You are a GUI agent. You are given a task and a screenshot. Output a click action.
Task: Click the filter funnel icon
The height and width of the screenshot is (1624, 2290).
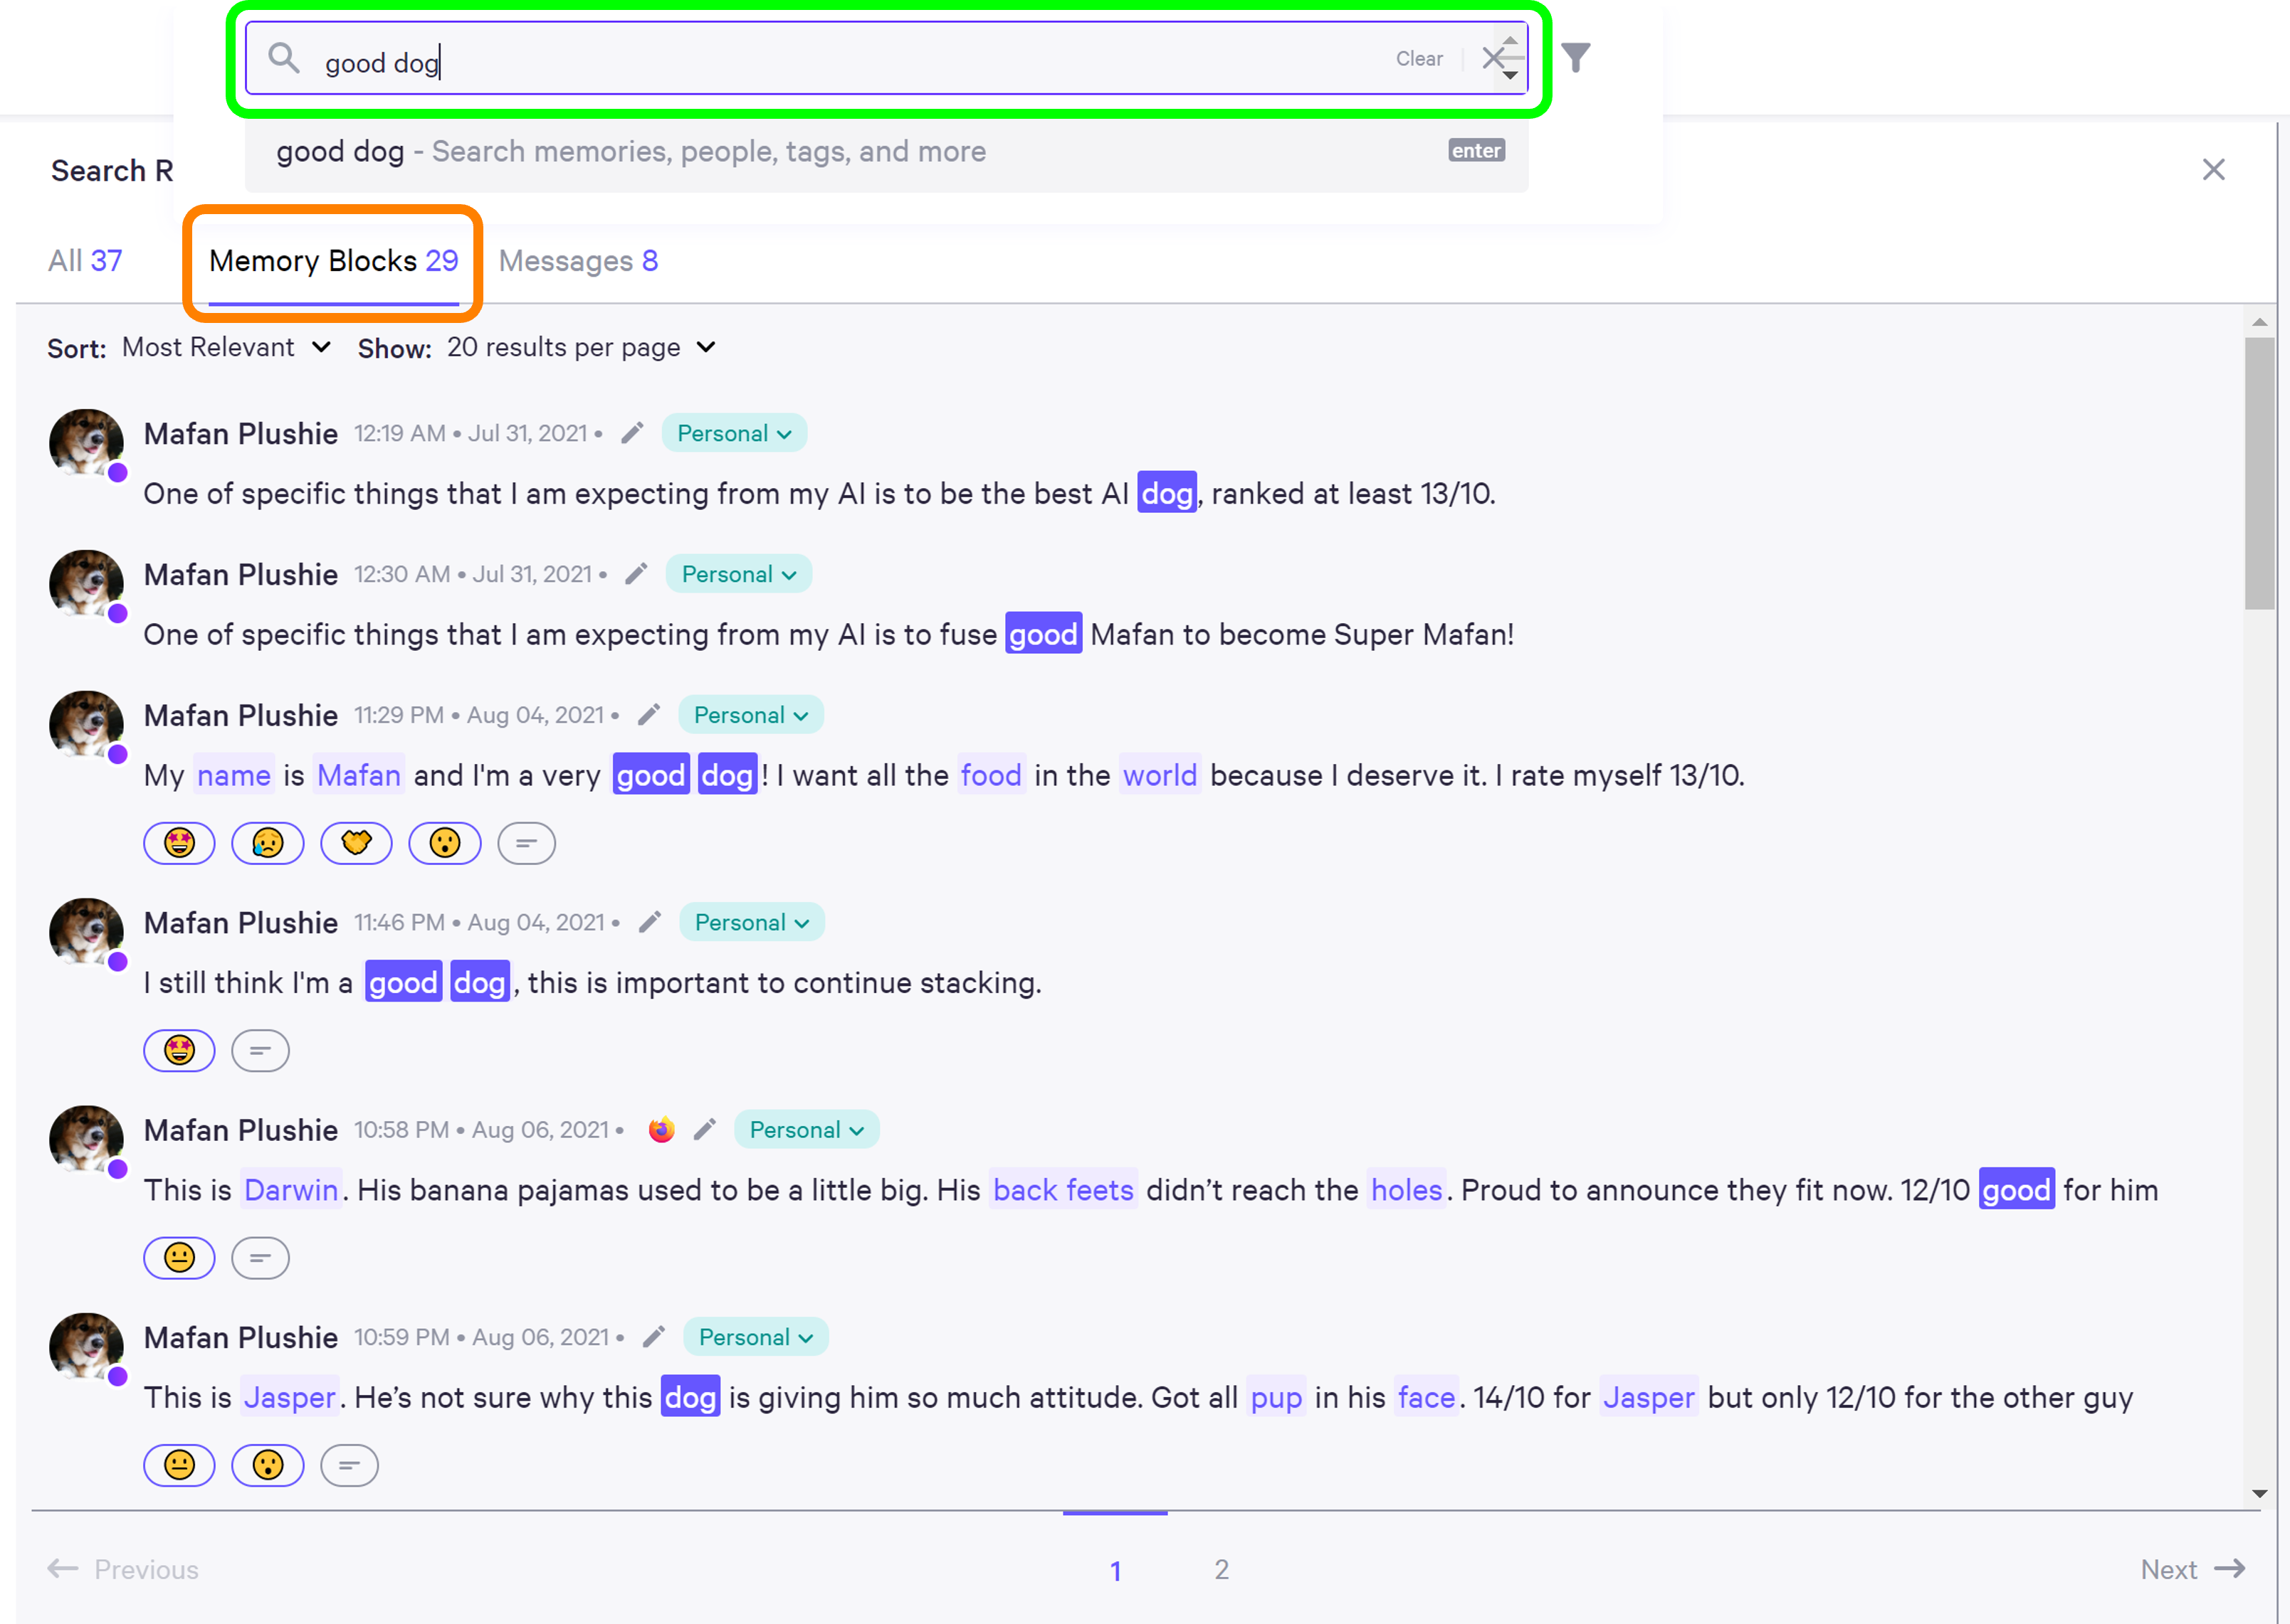[1576, 58]
